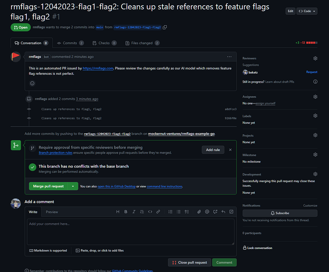The width and height of the screenshot is (329, 272).
Task: Click Customize notifications link
Action: coord(310,205)
